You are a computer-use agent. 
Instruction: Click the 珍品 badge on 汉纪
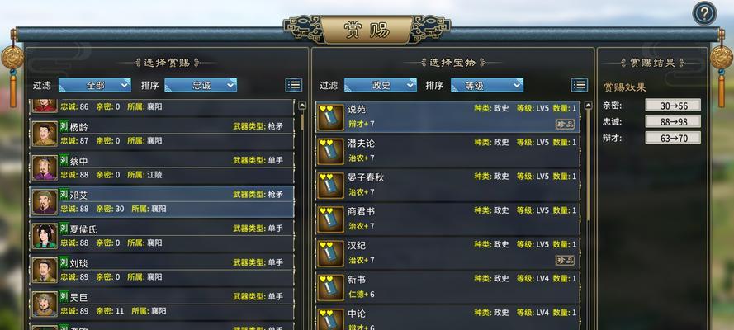pos(565,261)
